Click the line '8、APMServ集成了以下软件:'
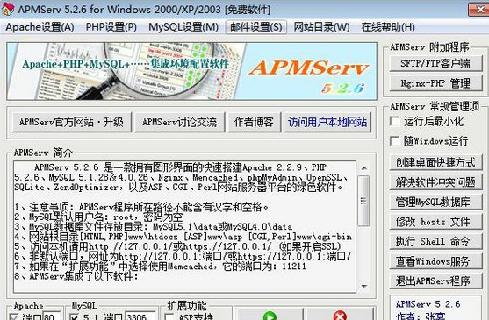The height and width of the screenshot is (320, 489). (x=76, y=276)
